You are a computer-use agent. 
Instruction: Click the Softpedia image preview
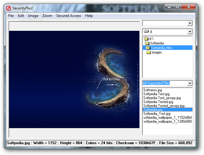click(x=74, y=79)
